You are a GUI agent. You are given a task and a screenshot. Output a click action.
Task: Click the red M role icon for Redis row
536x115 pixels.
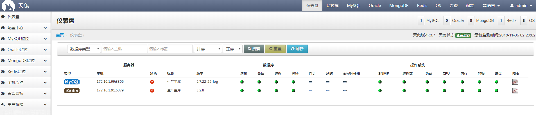[152, 91]
